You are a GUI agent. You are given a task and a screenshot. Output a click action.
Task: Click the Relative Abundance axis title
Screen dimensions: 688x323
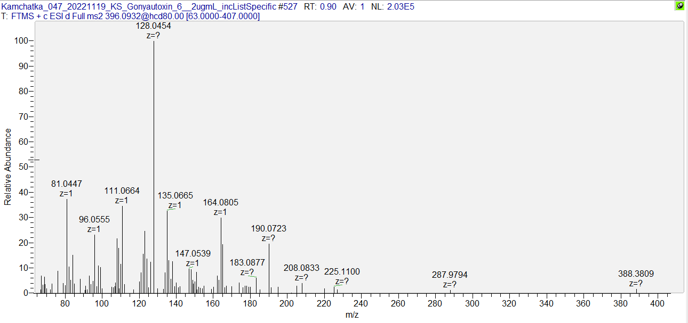tap(8, 167)
